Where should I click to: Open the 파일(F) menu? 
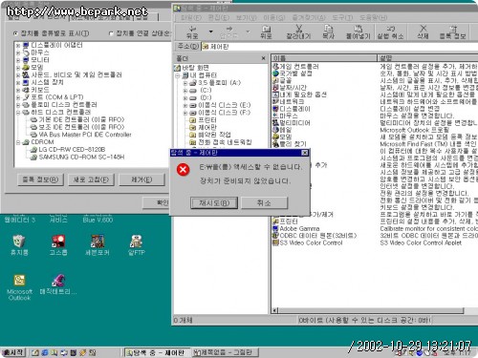pyautogui.click(x=191, y=17)
